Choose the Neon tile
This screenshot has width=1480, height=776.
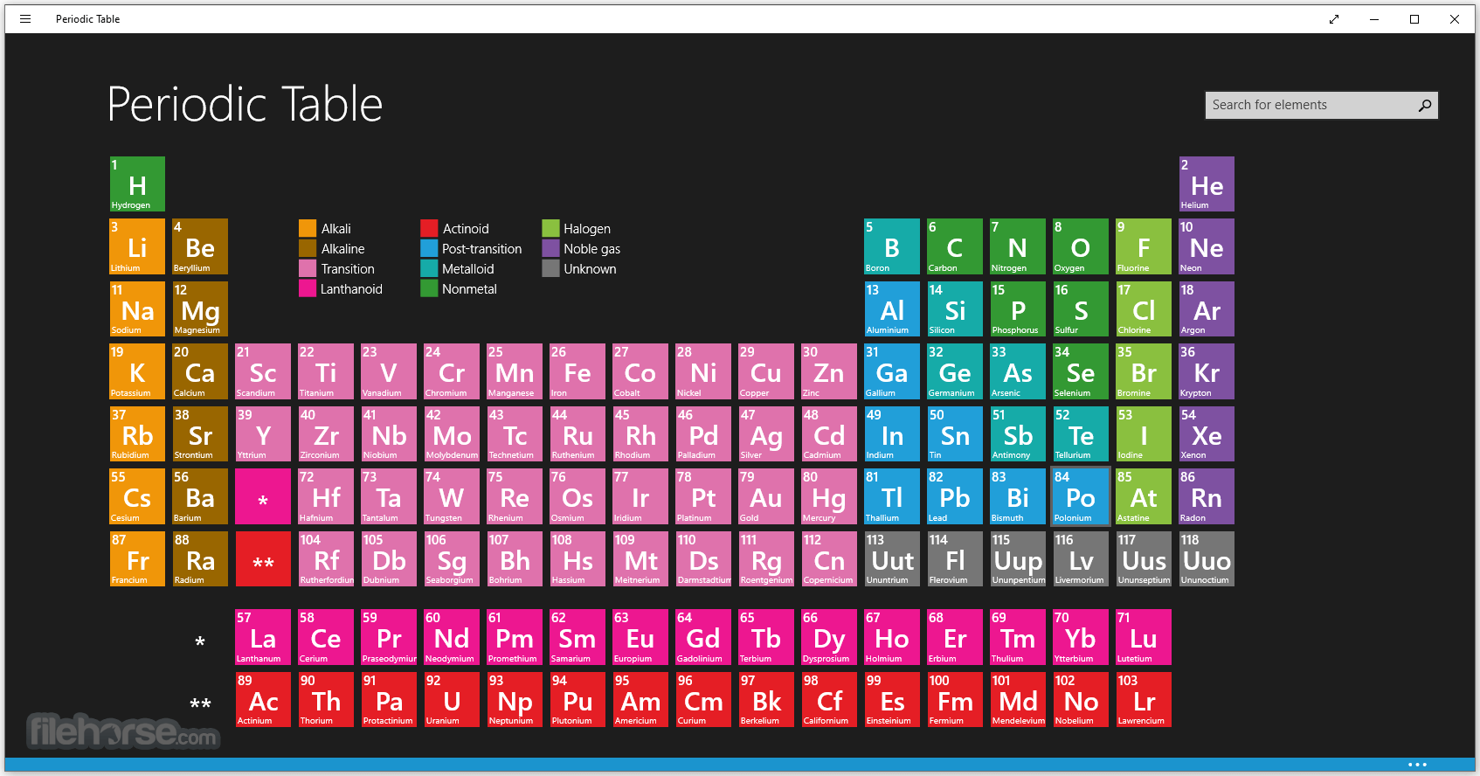point(1207,246)
